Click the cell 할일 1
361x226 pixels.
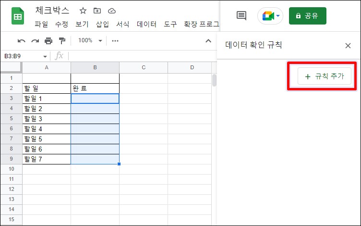[47, 99]
